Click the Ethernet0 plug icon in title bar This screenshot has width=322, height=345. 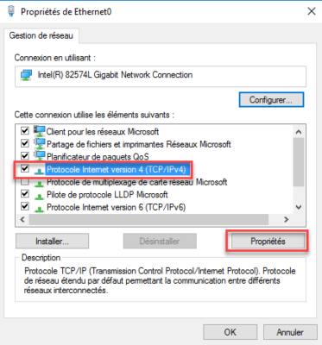(x=11, y=11)
